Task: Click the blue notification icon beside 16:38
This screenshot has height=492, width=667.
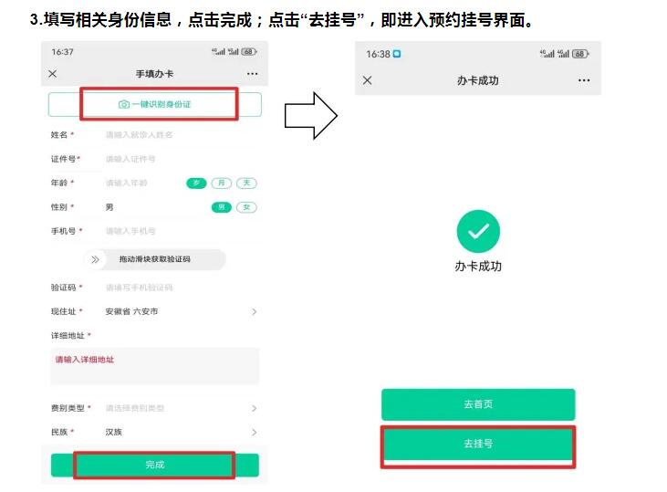Action: point(397,54)
